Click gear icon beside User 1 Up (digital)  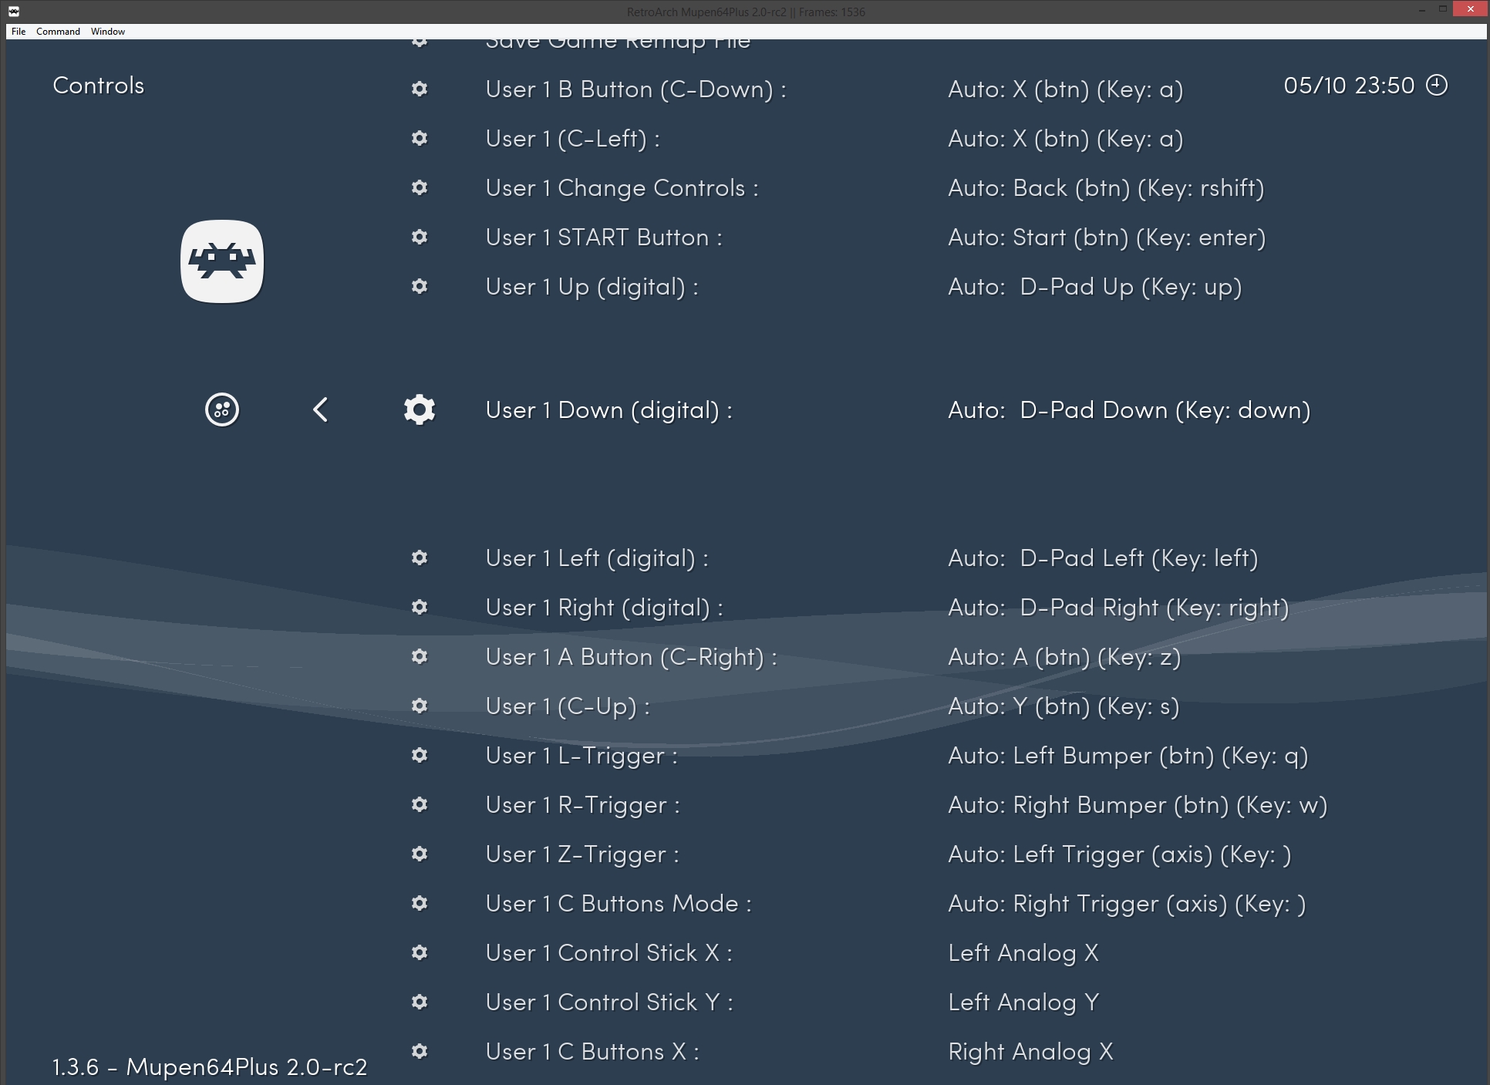click(x=420, y=286)
